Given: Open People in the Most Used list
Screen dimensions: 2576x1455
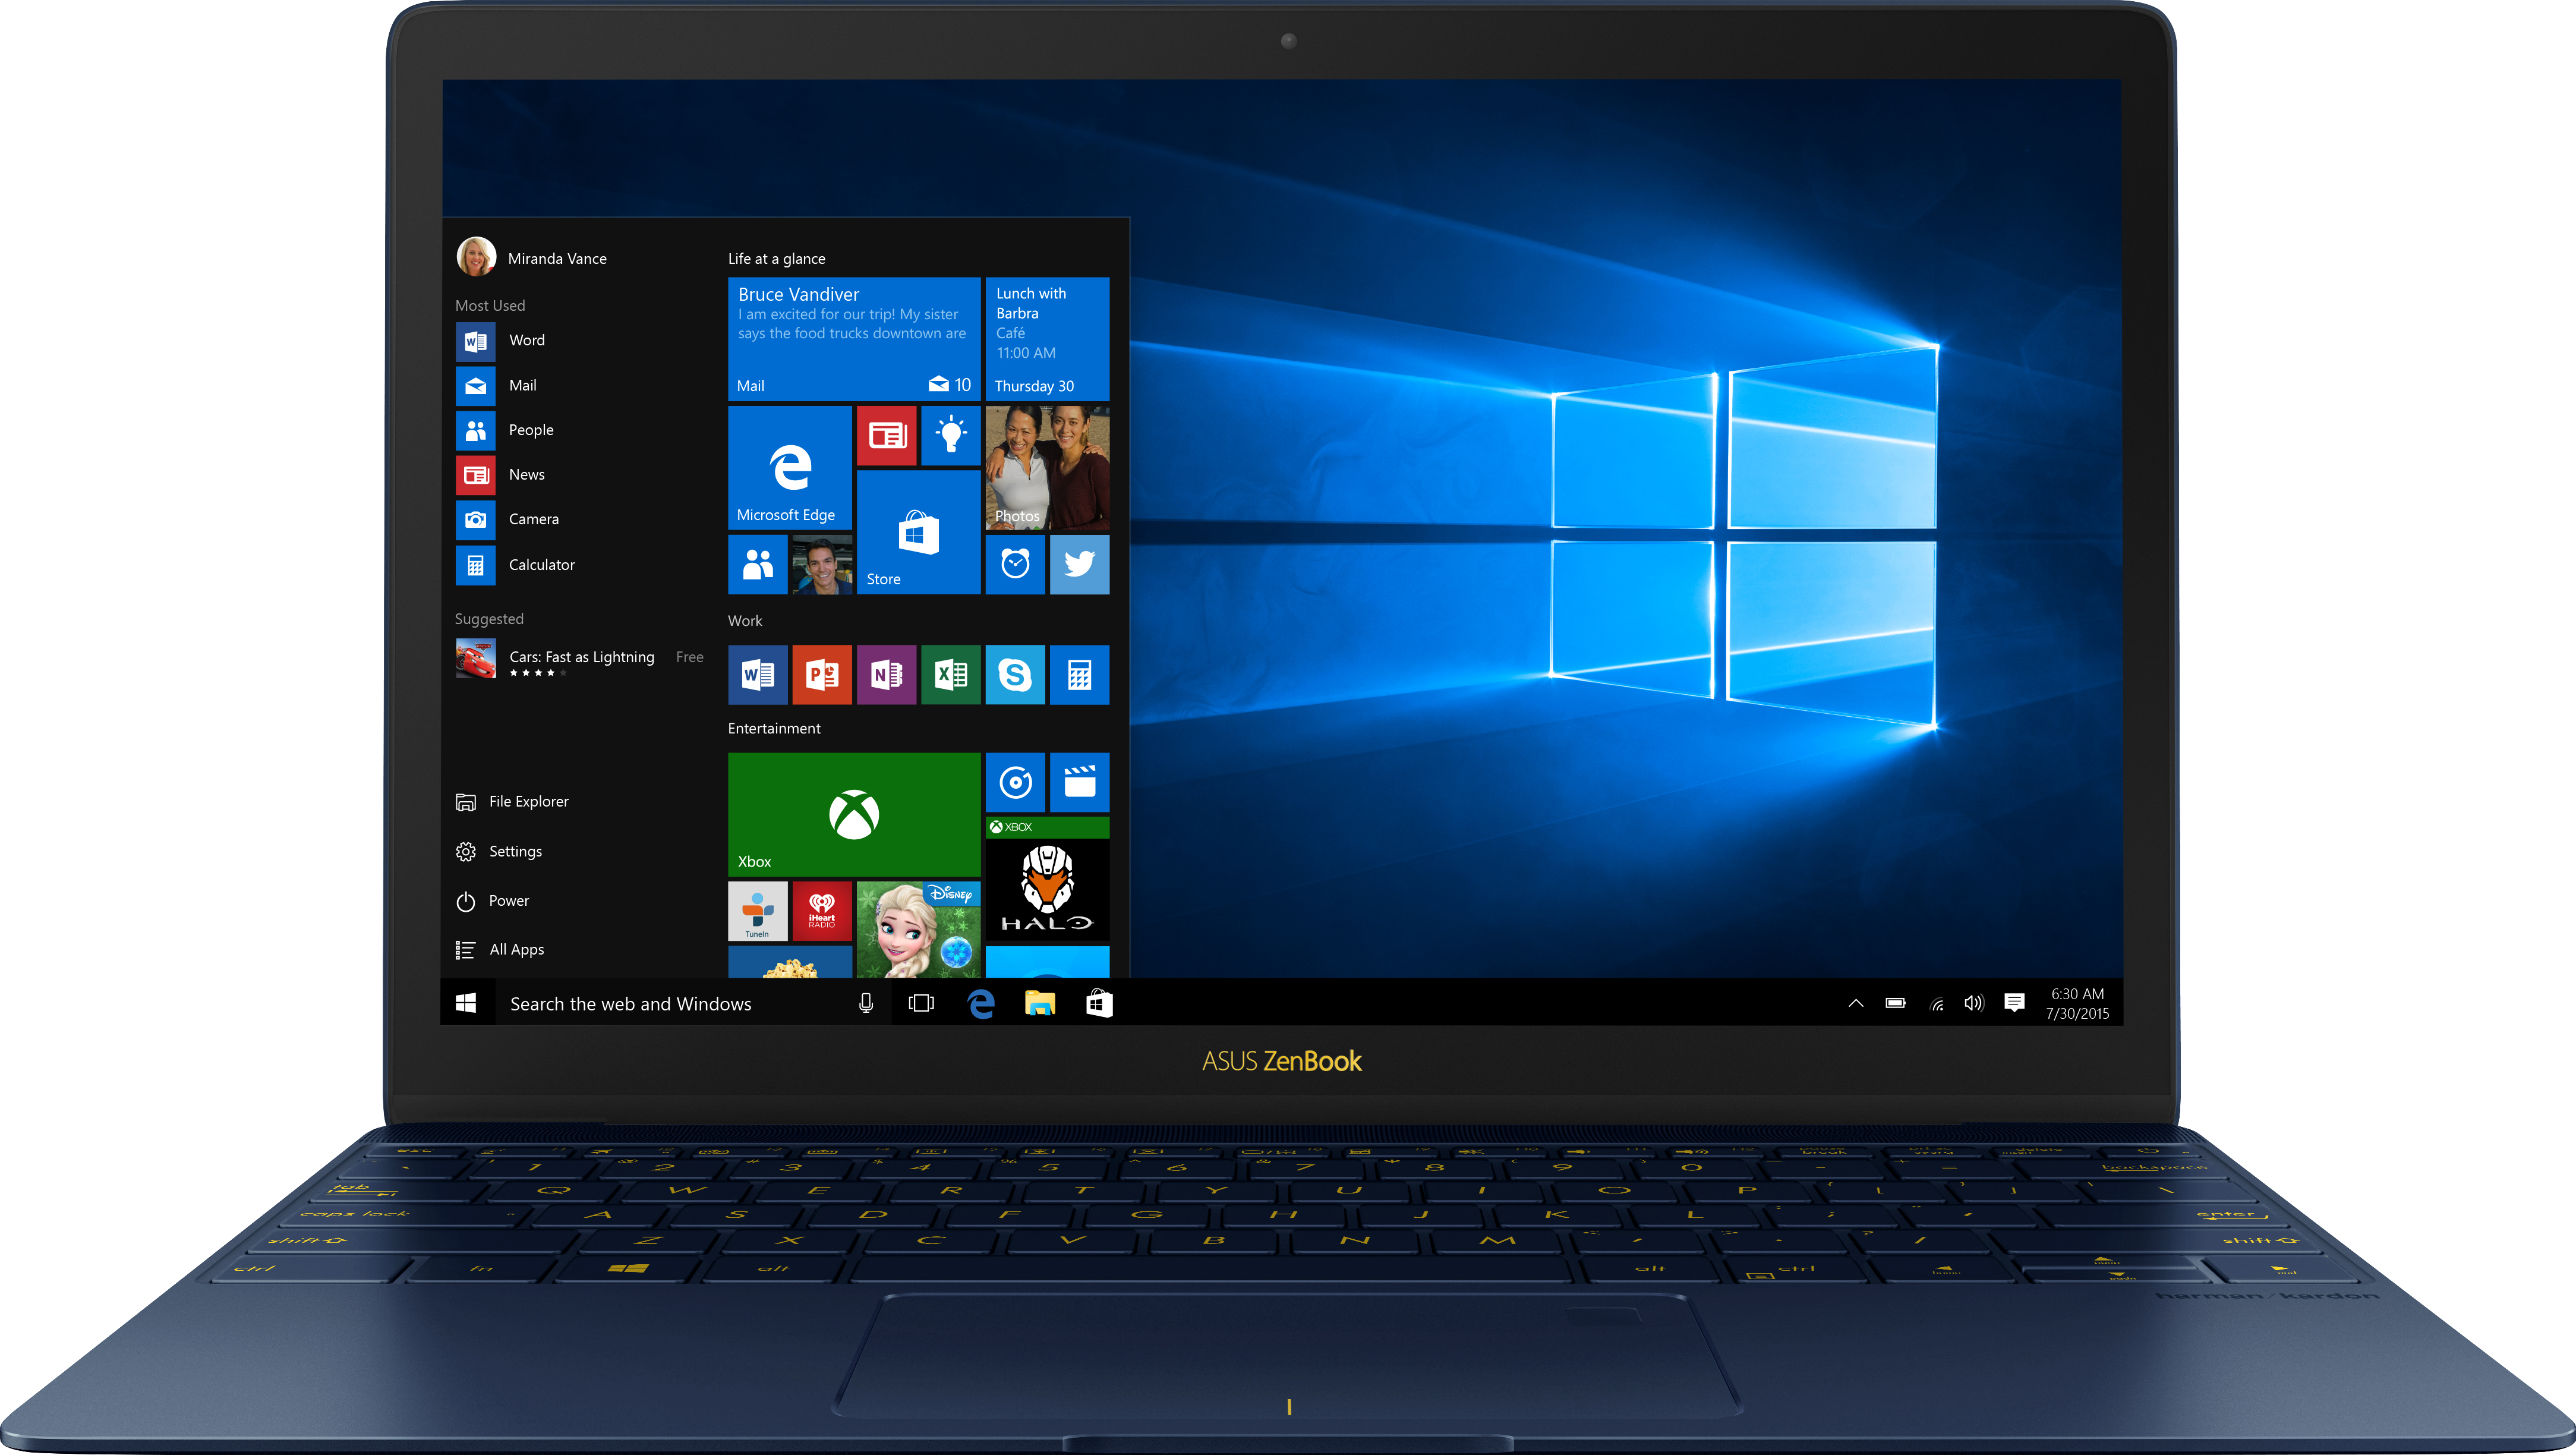Looking at the screenshot, I should tap(504, 430).
